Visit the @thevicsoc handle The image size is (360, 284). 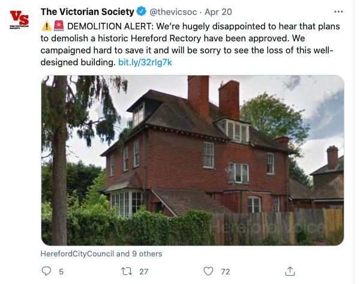(x=173, y=12)
